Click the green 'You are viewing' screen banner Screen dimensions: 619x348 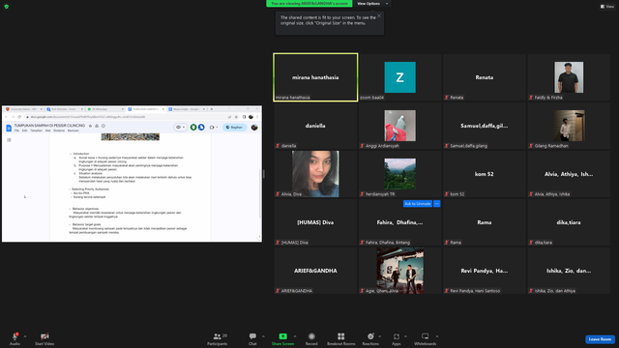(x=309, y=4)
